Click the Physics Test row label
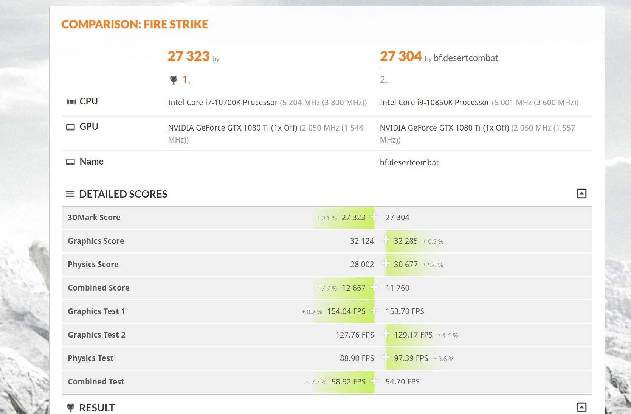Image resolution: width=631 pixels, height=414 pixels. point(90,358)
